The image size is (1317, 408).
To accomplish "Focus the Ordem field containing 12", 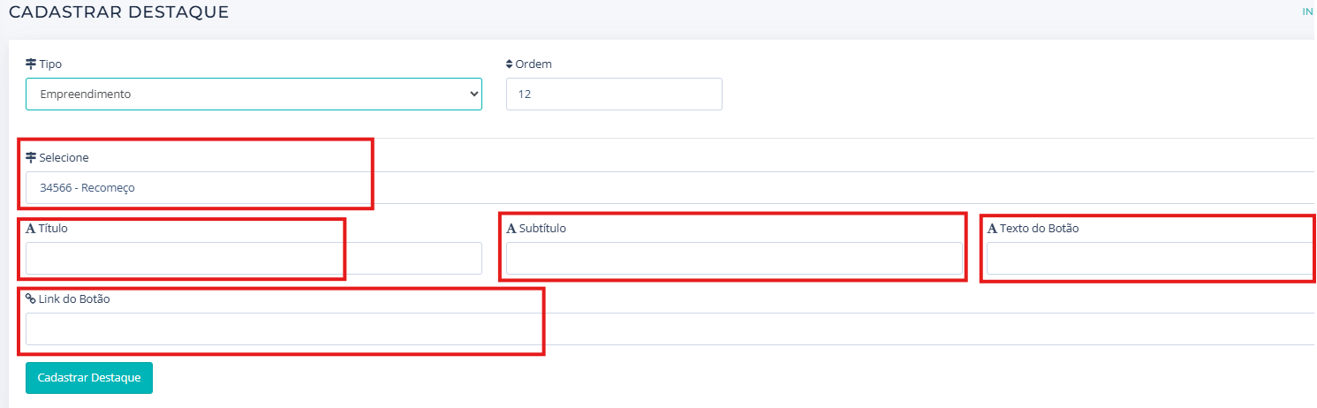I will pos(614,94).
